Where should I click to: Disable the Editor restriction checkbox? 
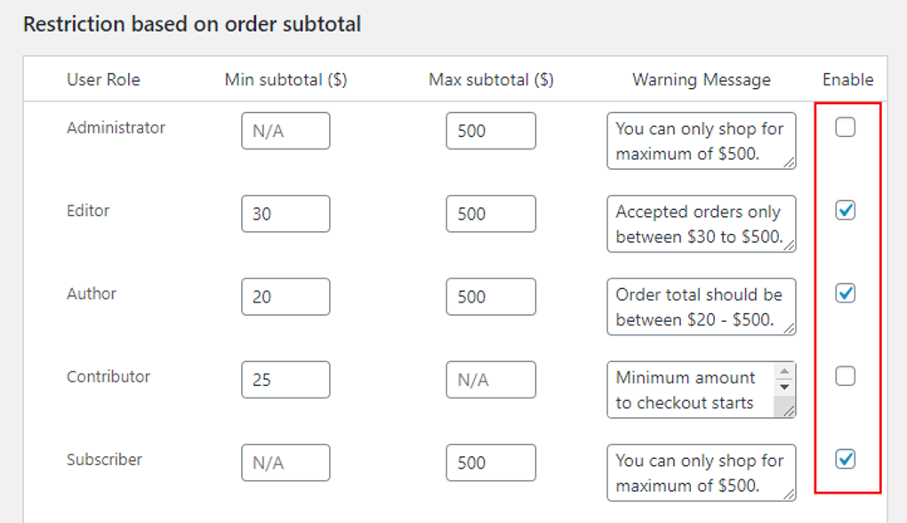coord(845,210)
